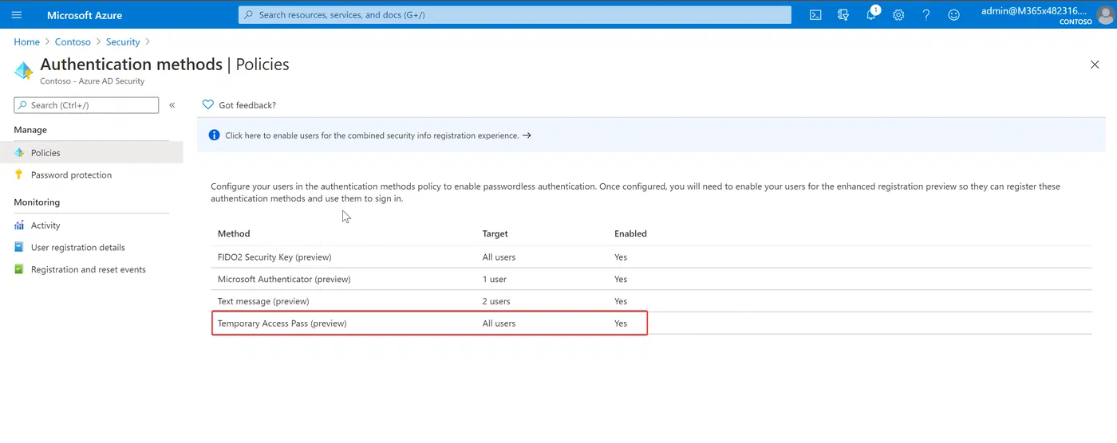Image resolution: width=1117 pixels, height=443 pixels.
Task: Open the Directory and subscription filter icon
Action: click(x=843, y=14)
